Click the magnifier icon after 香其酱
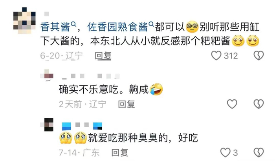Image resolution: width=275 pixels, height=161 pixels. tap(73, 24)
